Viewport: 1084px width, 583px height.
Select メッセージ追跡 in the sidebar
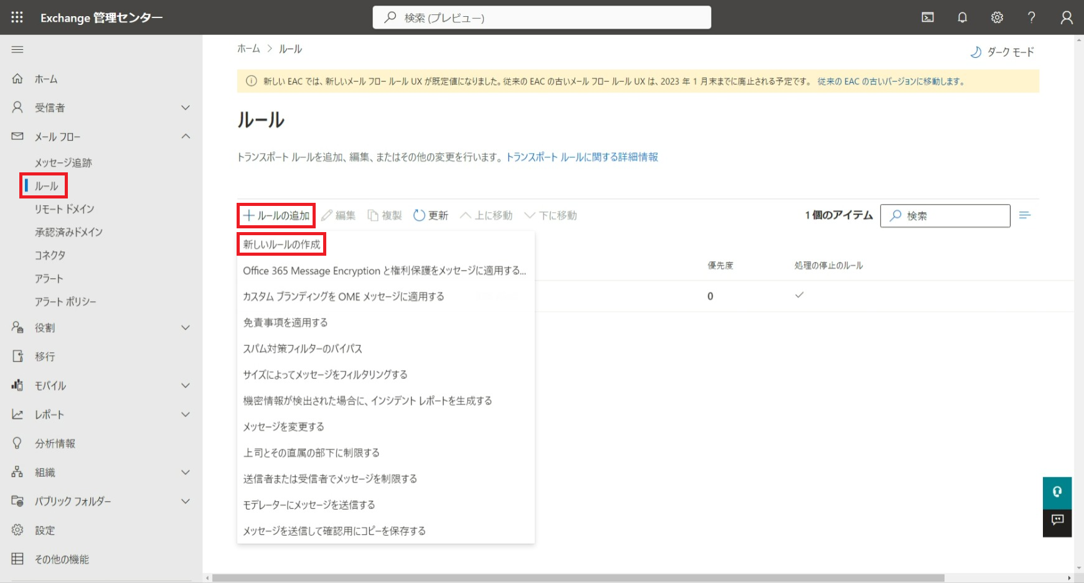63,162
